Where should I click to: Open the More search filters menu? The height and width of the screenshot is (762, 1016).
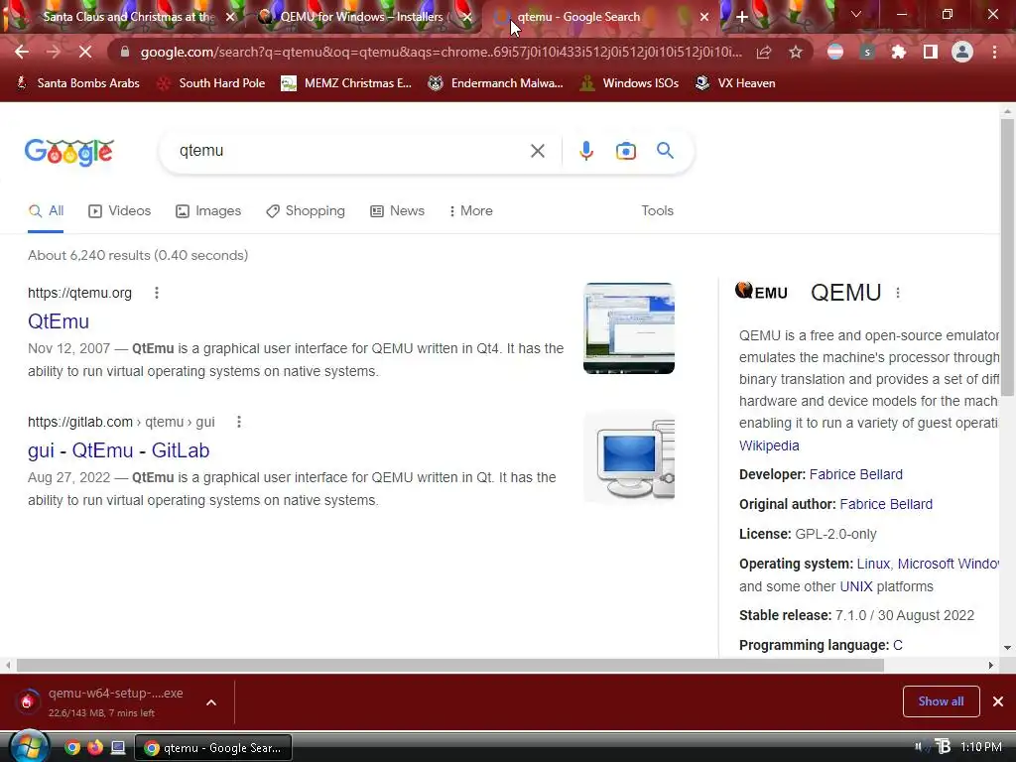[x=471, y=210]
